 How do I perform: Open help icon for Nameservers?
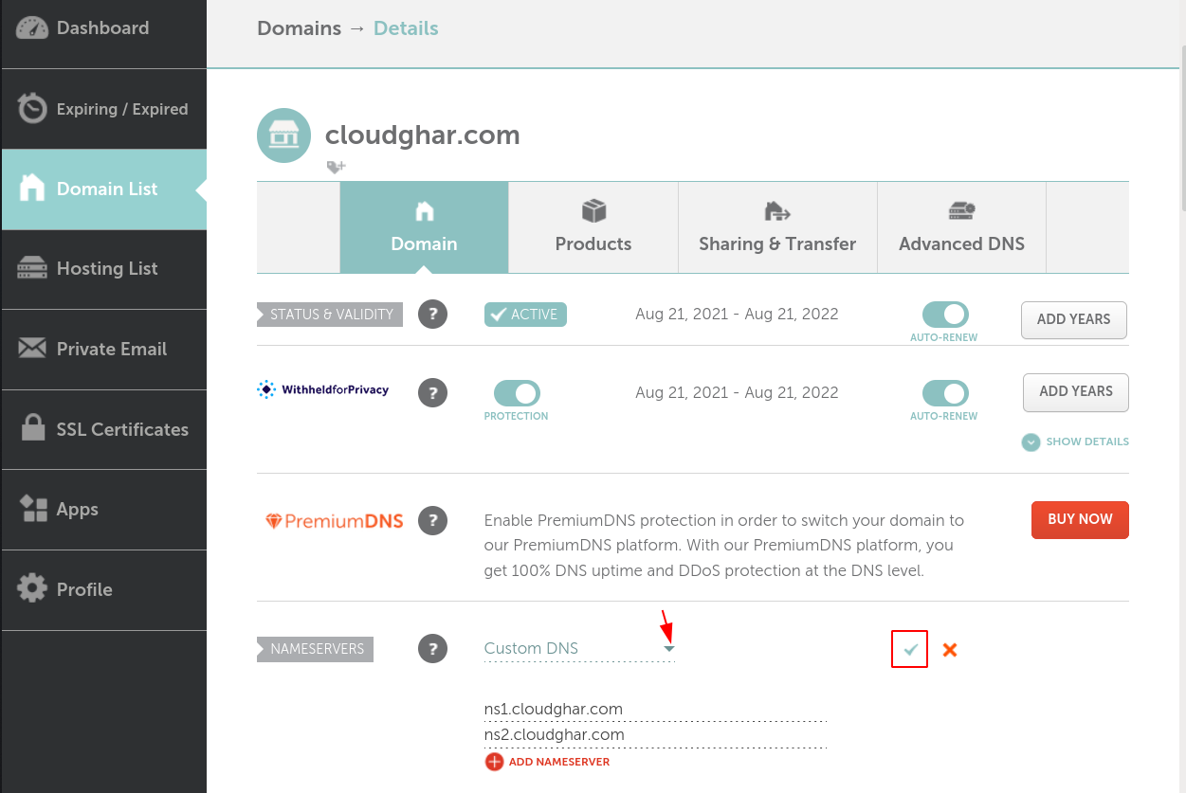point(432,649)
